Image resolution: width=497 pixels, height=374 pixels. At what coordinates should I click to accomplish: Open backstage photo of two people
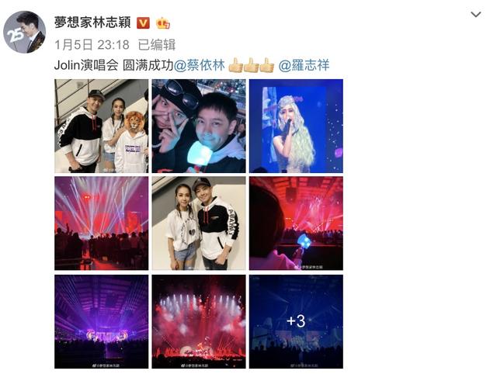pos(199,223)
